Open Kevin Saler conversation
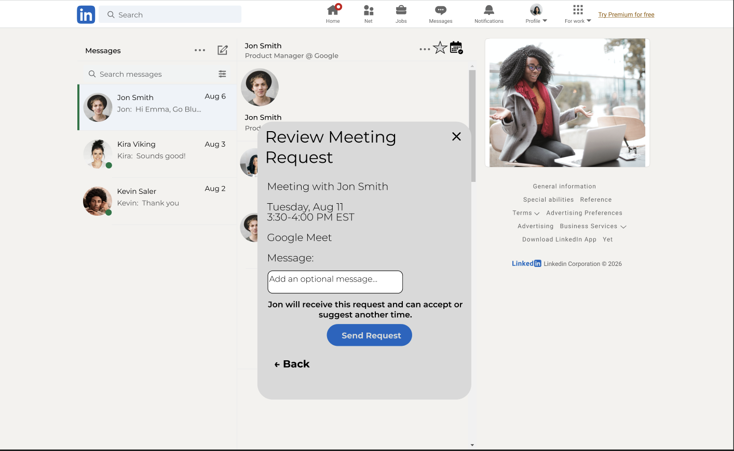 pyautogui.click(x=157, y=201)
